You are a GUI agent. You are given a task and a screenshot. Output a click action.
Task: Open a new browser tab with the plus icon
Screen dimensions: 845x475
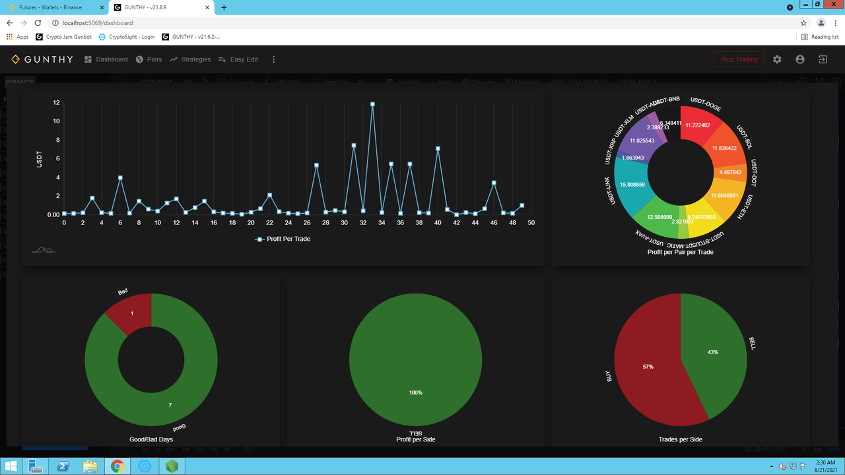tap(224, 7)
